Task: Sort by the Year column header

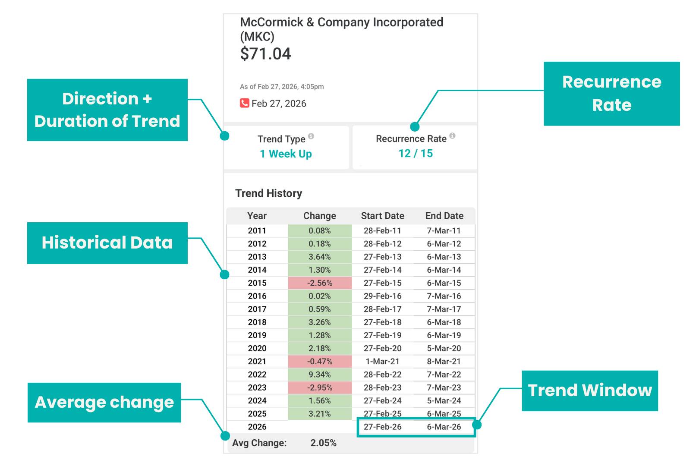Action: (x=257, y=216)
